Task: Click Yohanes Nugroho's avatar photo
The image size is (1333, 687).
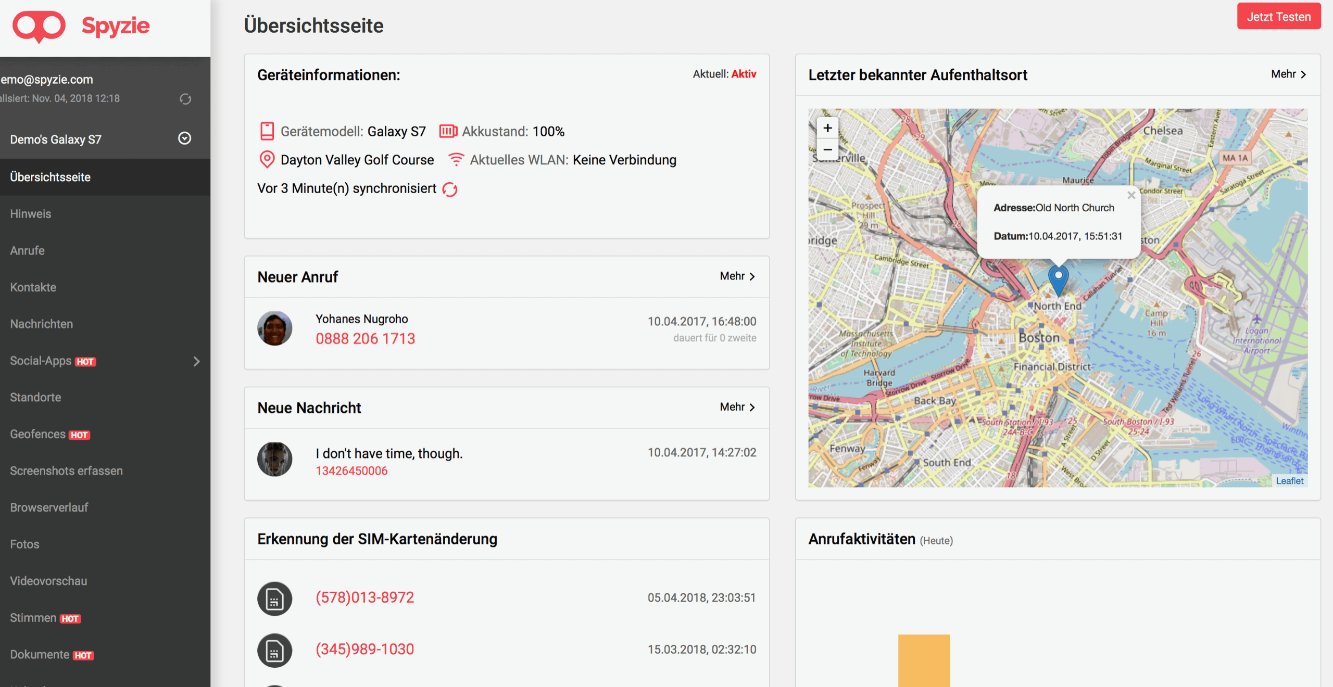Action: pyautogui.click(x=274, y=328)
